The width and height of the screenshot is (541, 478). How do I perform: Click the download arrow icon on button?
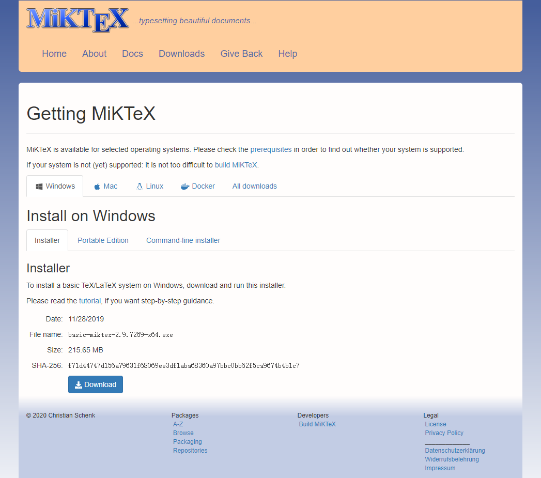[x=79, y=385]
